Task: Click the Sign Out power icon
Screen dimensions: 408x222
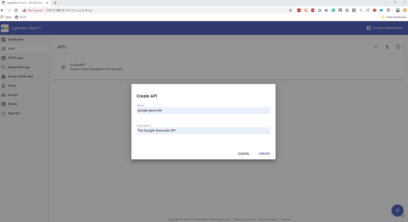Action: [x=3, y=113]
